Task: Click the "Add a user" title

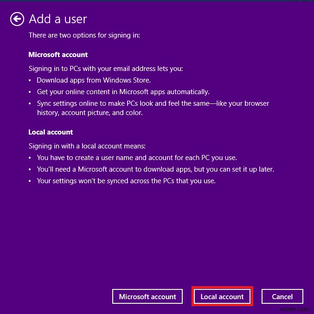Action: click(x=58, y=19)
